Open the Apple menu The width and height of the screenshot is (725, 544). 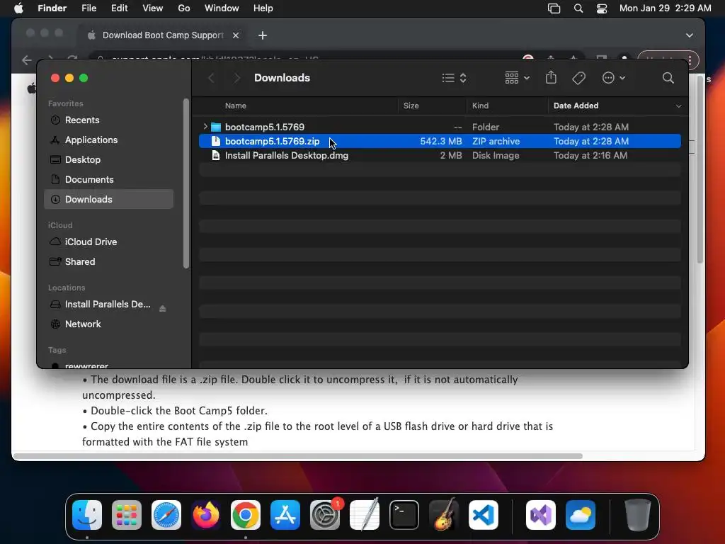pos(18,8)
